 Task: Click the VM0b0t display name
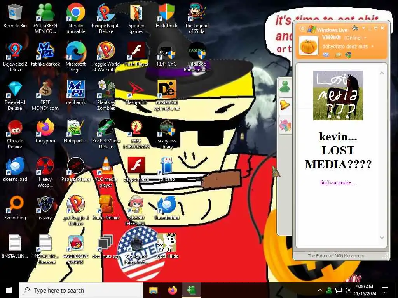(331, 37)
